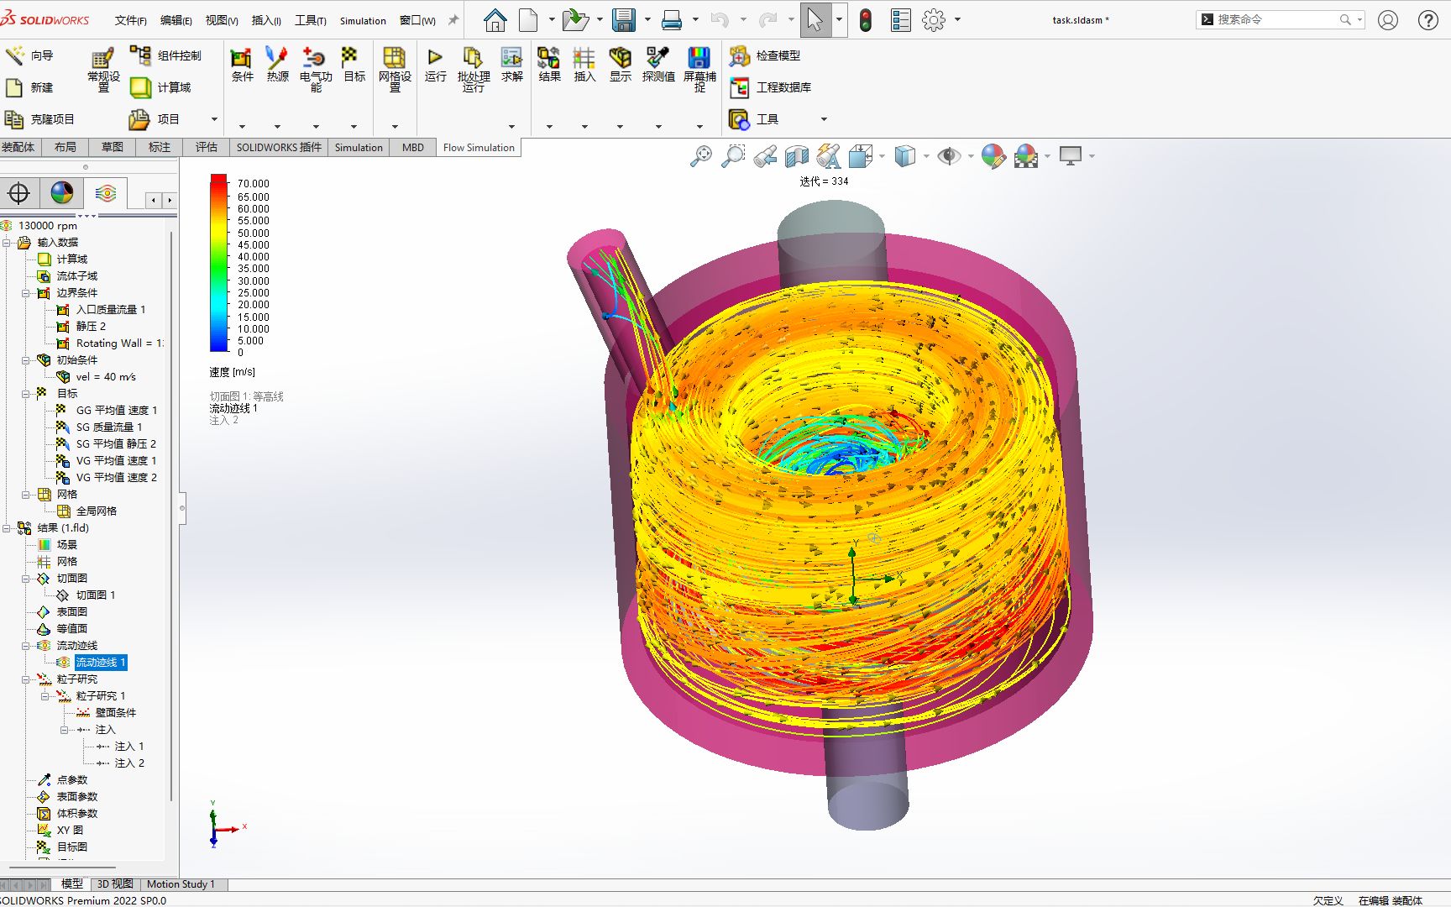Click the Print icon
This screenshot has height=907, width=1451.
point(672,19)
